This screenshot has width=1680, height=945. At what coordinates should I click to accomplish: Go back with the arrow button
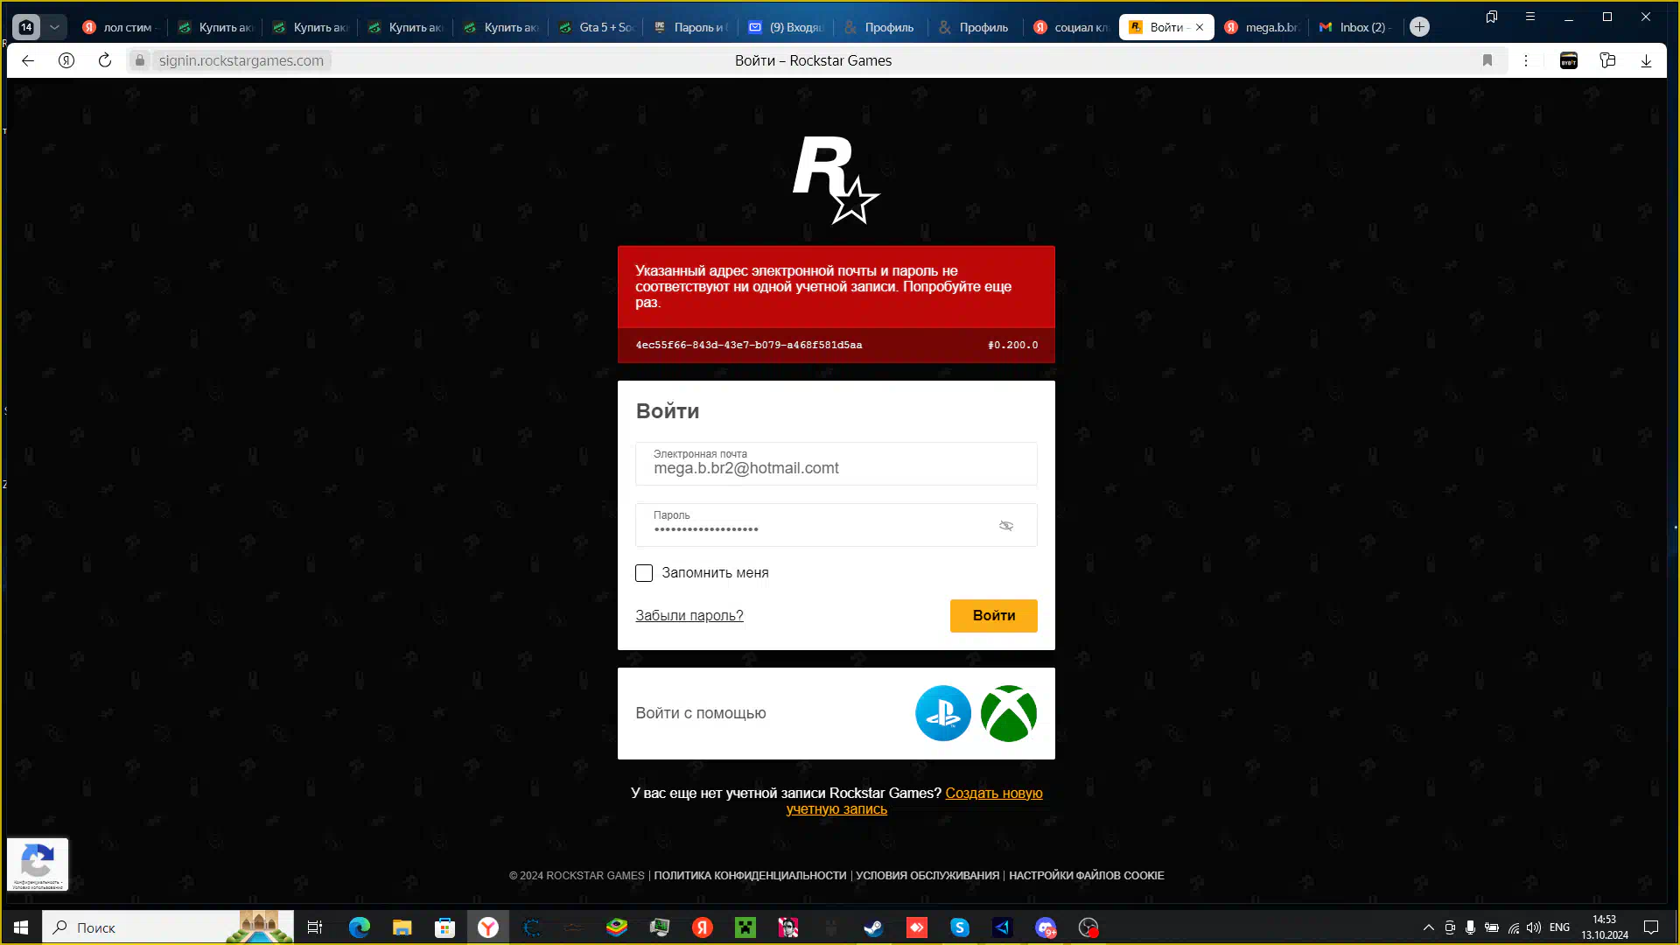click(28, 60)
